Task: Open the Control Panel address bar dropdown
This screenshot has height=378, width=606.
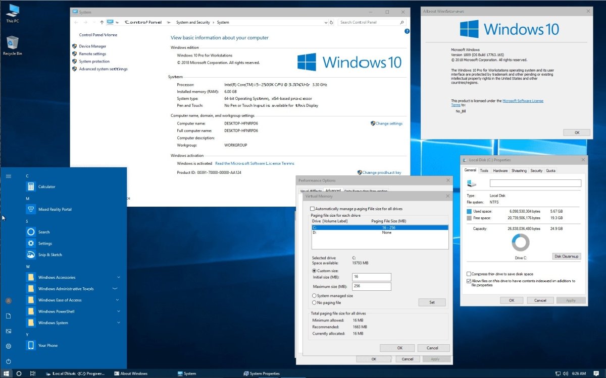Action: (326, 22)
